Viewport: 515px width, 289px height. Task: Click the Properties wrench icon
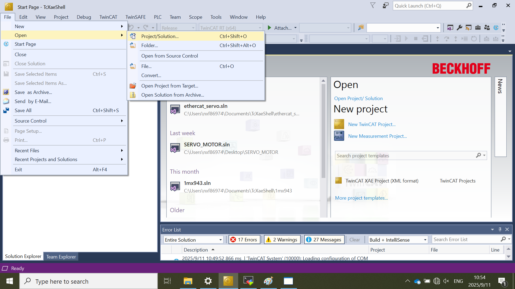459,28
